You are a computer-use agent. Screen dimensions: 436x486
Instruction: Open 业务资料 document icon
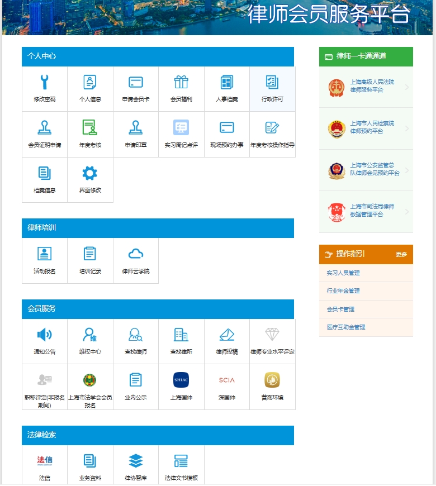90,461
